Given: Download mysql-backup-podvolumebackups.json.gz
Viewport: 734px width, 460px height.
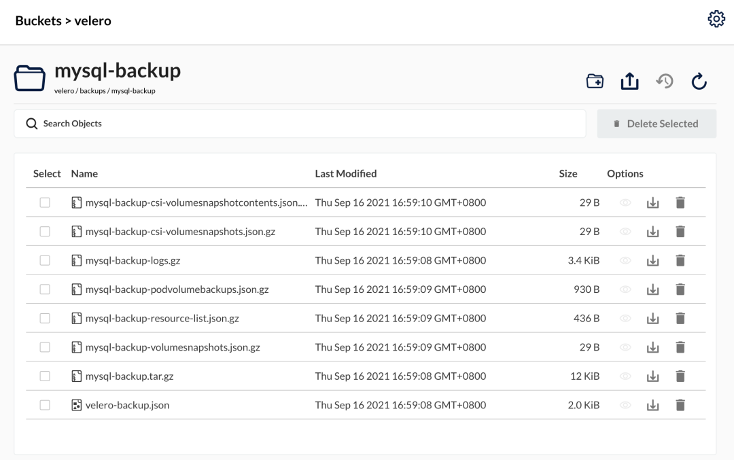Looking at the screenshot, I should pyautogui.click(x=652, y=289).
